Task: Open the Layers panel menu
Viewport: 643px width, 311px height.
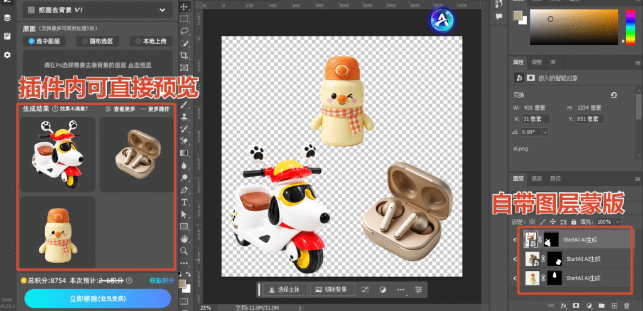Action: click(637, 179)
